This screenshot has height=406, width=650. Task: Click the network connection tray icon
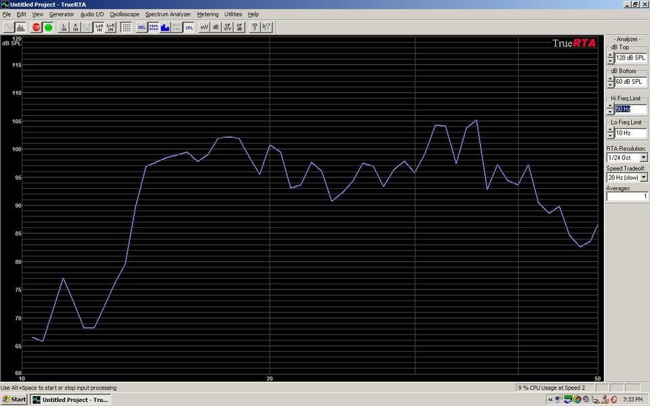coord(559,399)
